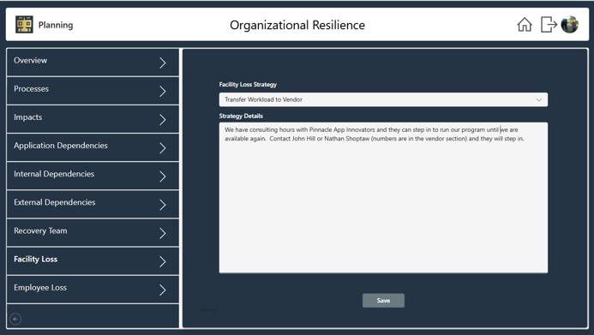Click the back arrow circle icon
Viewport: 594px width, 335px height.
pos(15,319)
